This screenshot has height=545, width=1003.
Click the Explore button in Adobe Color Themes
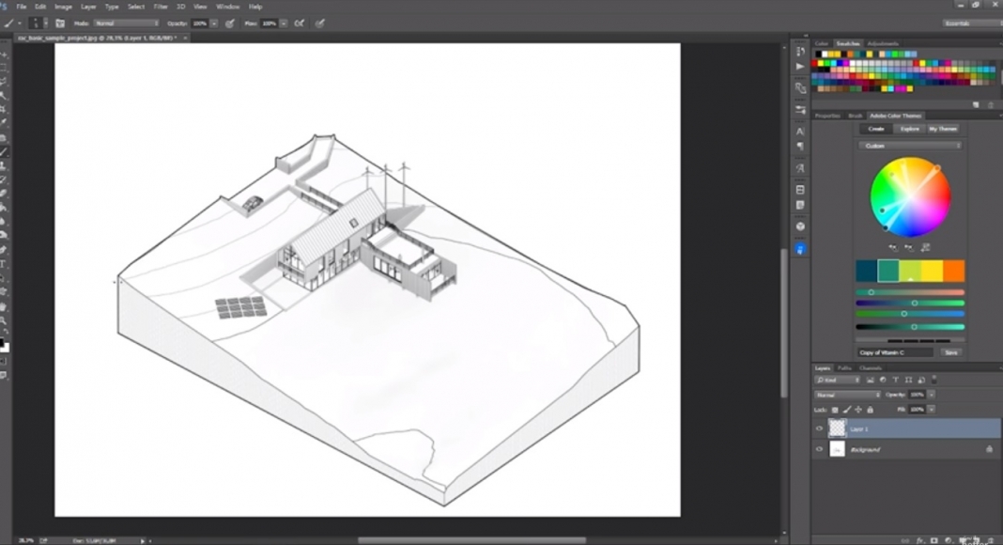pos(909,129)
